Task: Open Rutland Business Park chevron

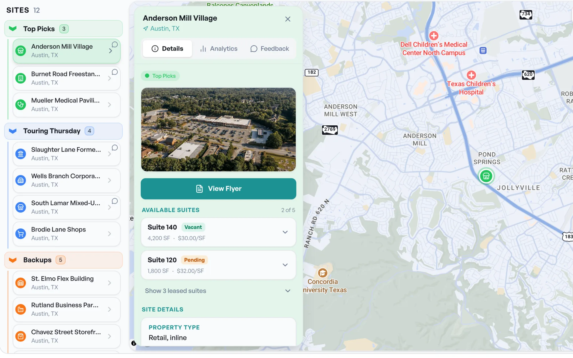Action: click(109, 309)
